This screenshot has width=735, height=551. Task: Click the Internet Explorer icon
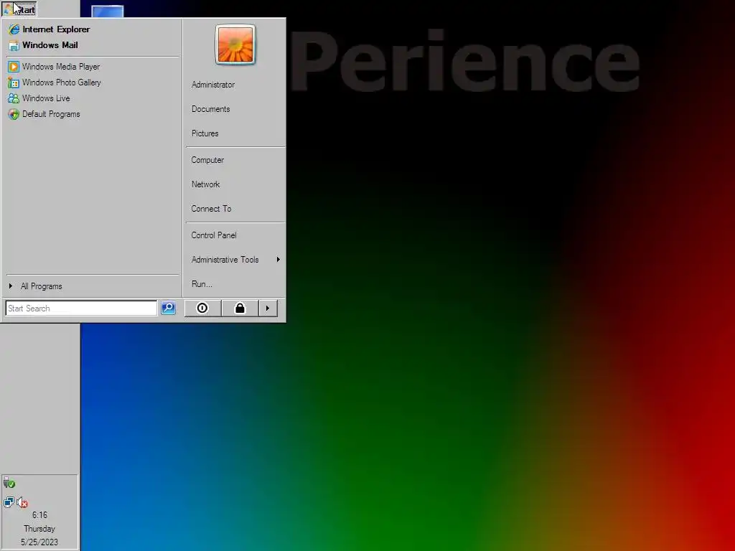click(x=14, y=29)
